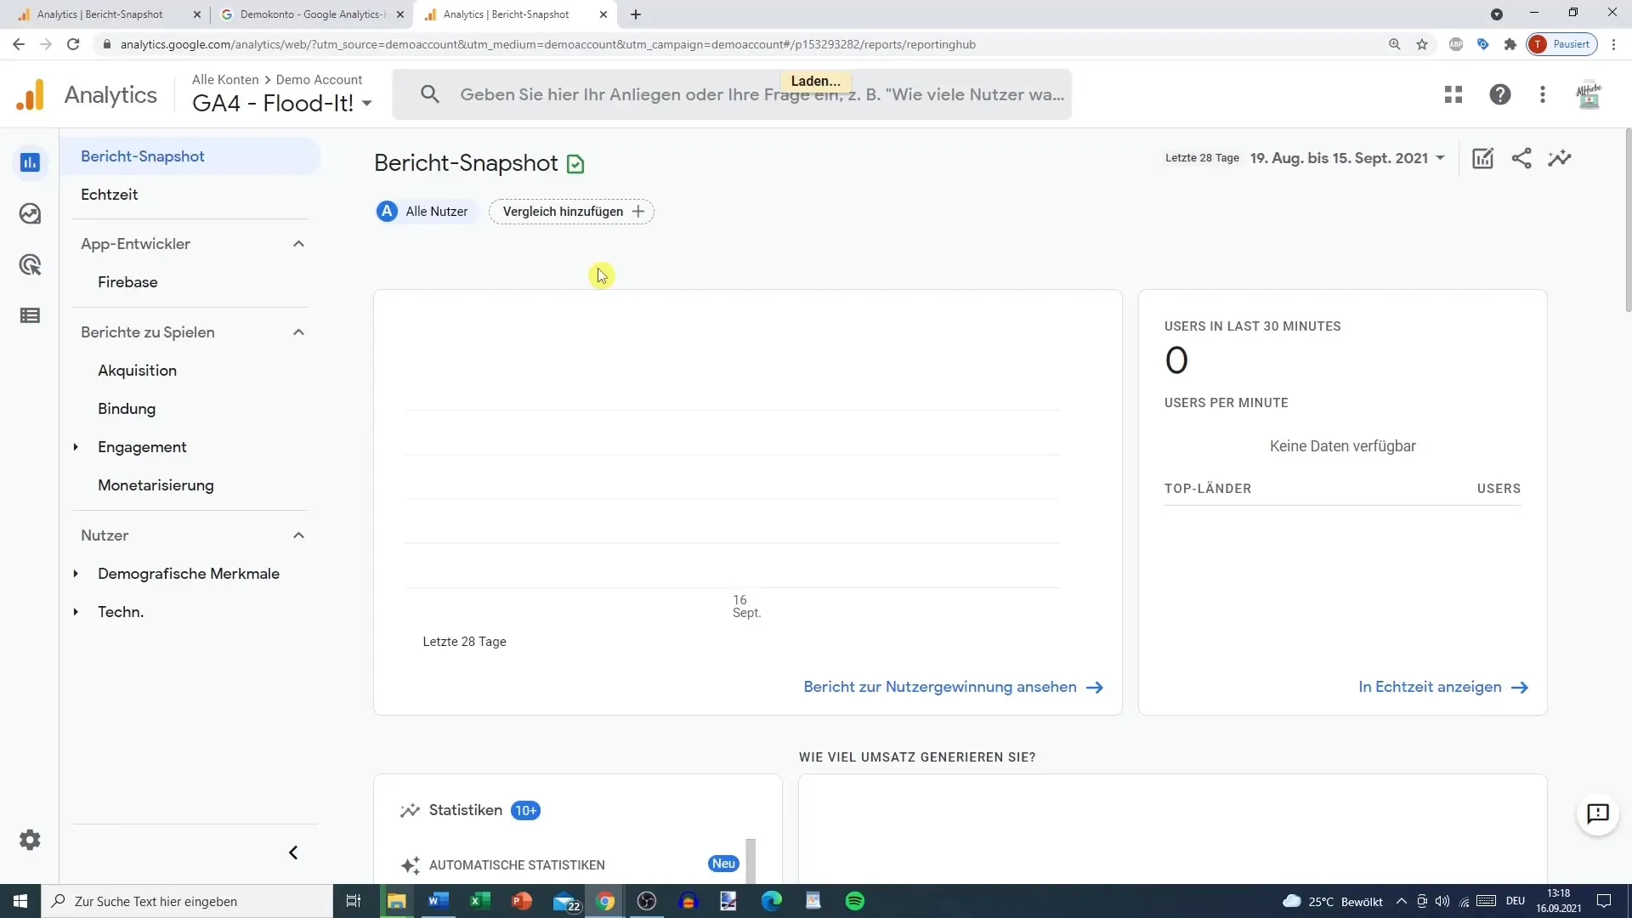This screenshot has height=918, width=1632.
Task: Click the green report verified check icon
Action: 575,164
